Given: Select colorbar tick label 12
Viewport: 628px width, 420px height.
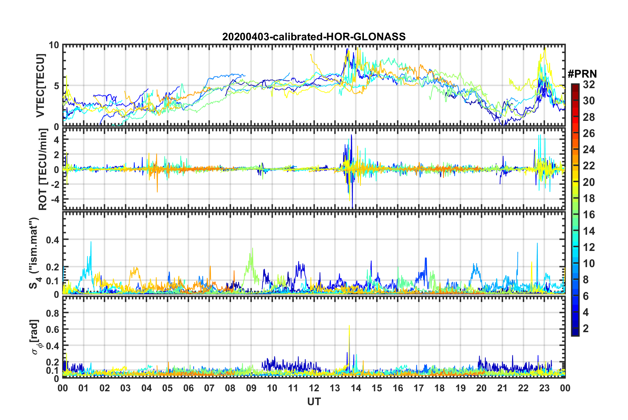Looking at the screenshot, I should pos(589,247).
